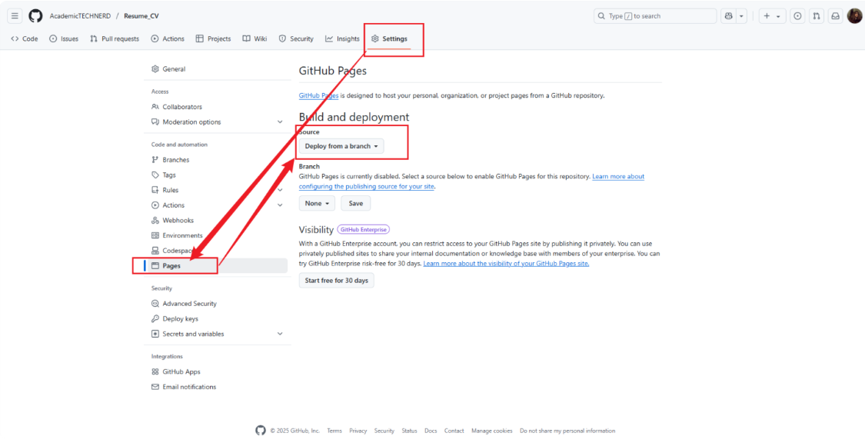Screen dimensions: 865x446
Task: Open Moderation options in sidebar
Action: pos(191,122)
